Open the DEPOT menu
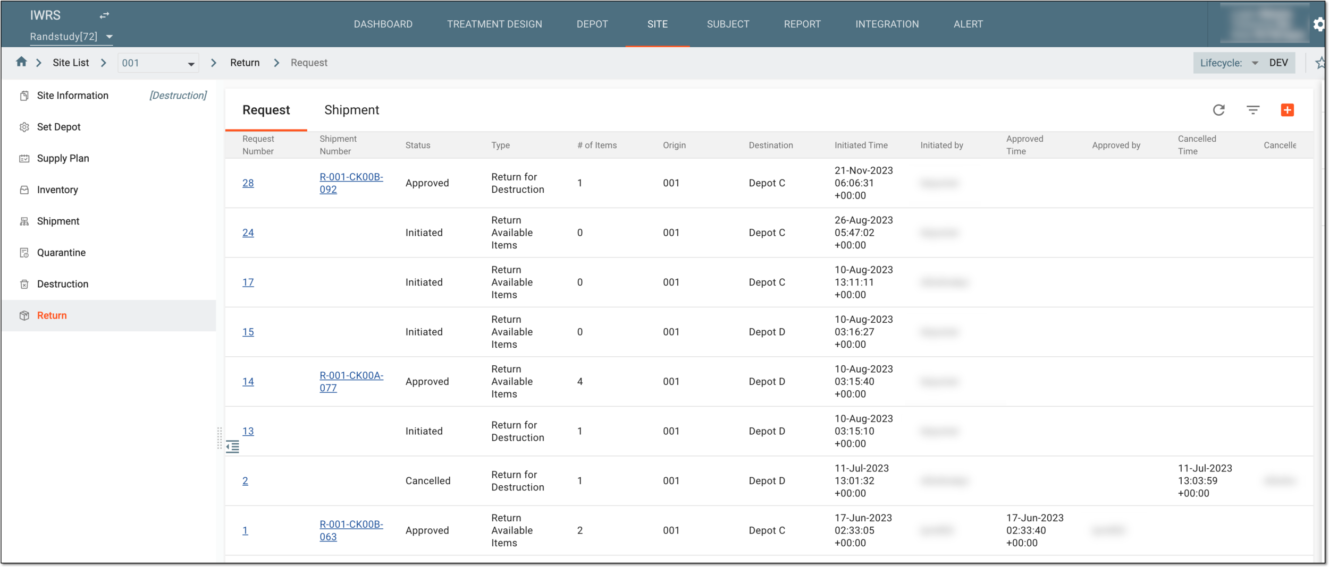The height and width of the screenshot is (567, 1329). click(x=592, y=24)
